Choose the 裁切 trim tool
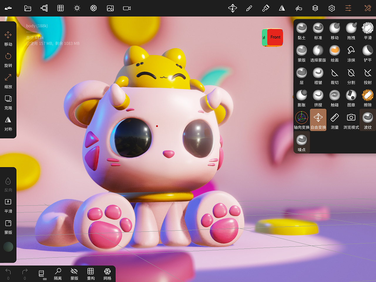 coord(335,76)
